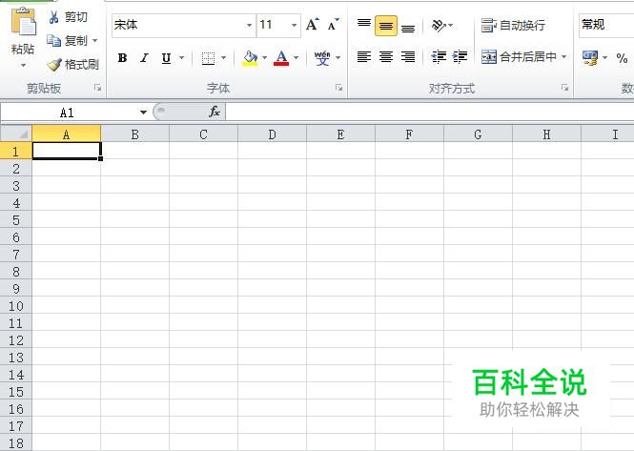Center text horizontally
The image size is (634, 451).
click(x=386, y=57)
